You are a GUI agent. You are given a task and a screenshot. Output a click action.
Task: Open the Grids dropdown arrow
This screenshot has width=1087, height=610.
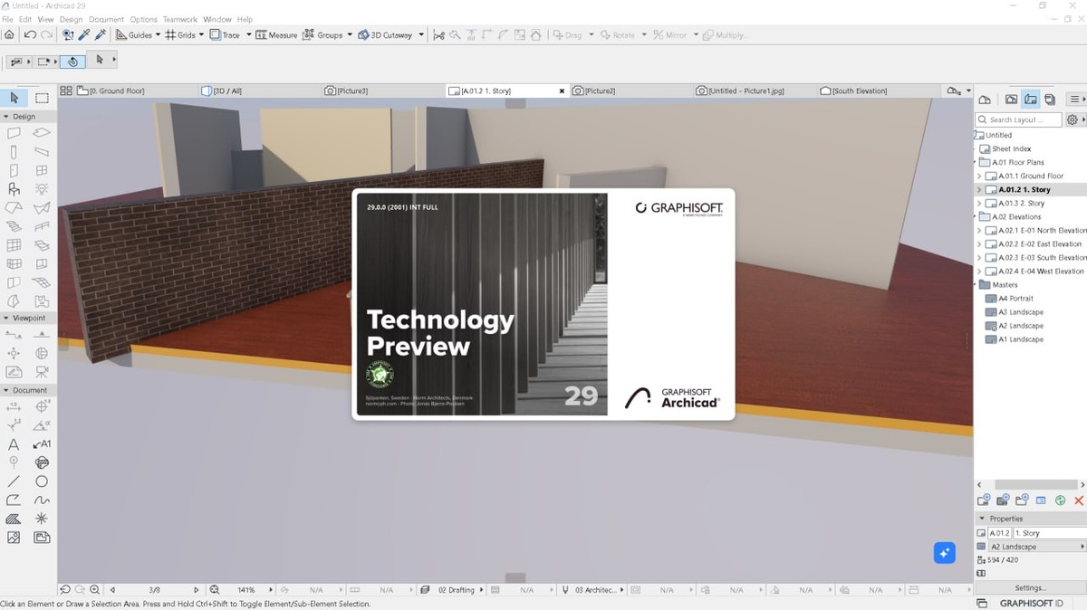(201, 34)
